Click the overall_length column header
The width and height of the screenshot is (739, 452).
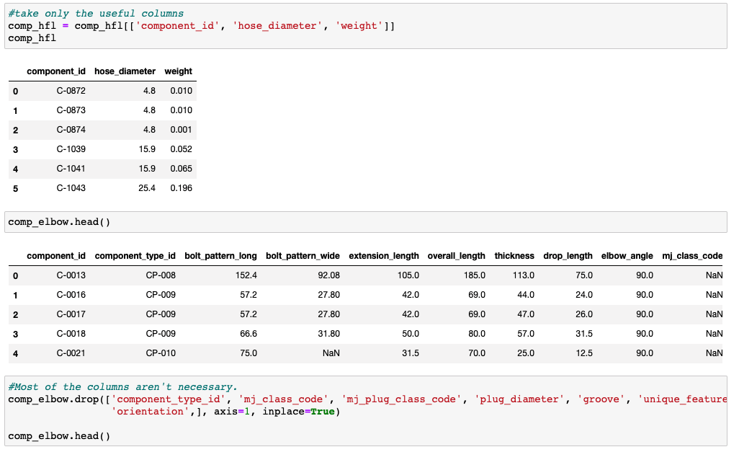click(x=456, y=256)
